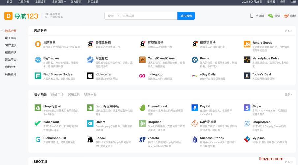Click the Weibo icon in header

coord(286,16)
